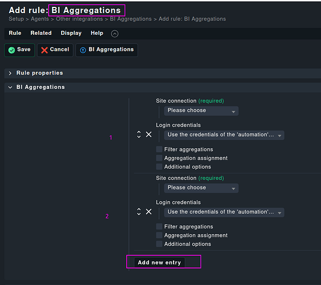Screen dimensions: 321x285
Task: Collapse the BI Aggregations section
Action: [10, 87]
